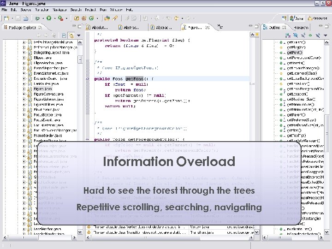The image size is (332, 249).
Task: Click the Package Explorer vertical scrollbar thumb
Action: click(80, 60)
